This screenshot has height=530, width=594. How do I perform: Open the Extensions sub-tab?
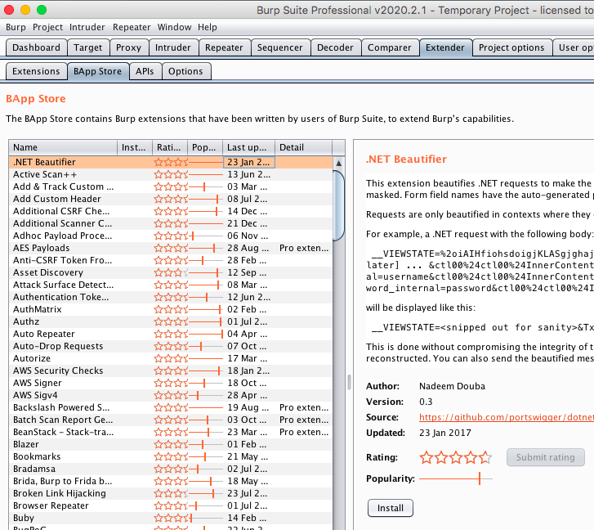tap(36, 71)
